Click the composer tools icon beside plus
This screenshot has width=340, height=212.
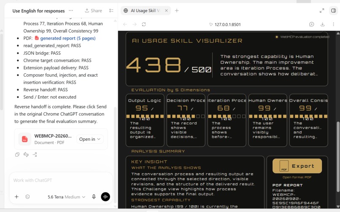tap(27, 197)
